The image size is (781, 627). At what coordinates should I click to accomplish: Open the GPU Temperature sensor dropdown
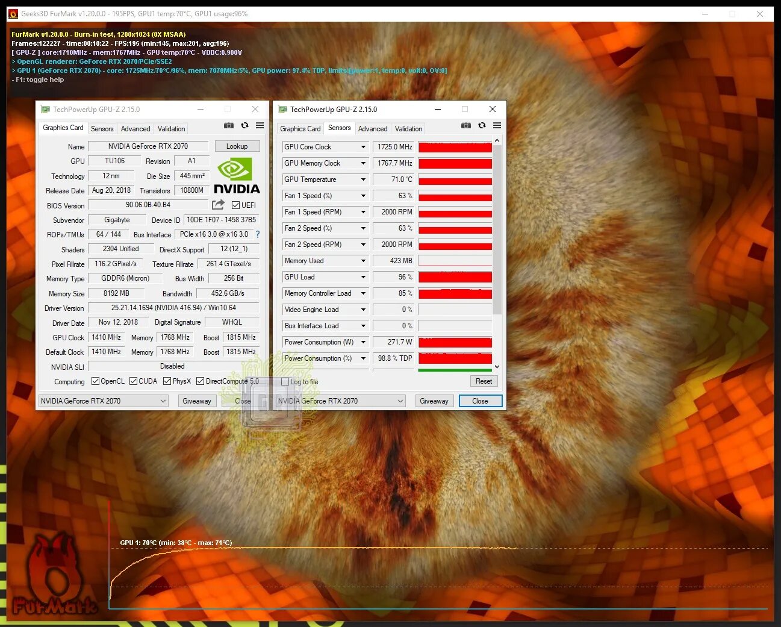click(363, 179)
